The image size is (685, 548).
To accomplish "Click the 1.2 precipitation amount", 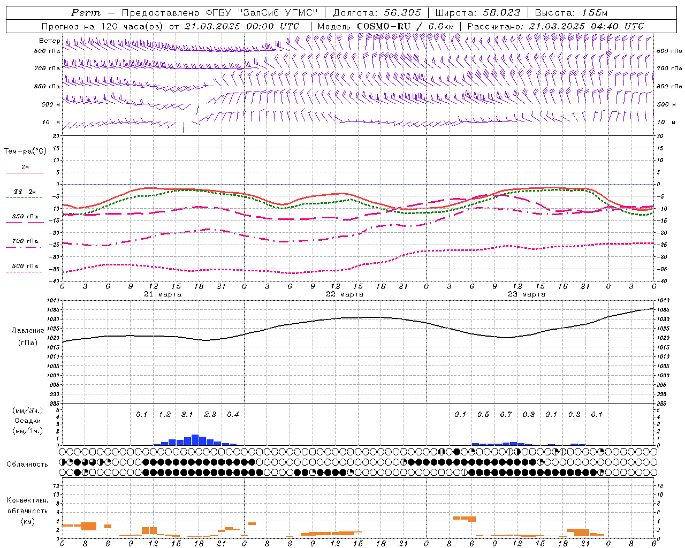I will pyautogui.click(x=165, y=415).
